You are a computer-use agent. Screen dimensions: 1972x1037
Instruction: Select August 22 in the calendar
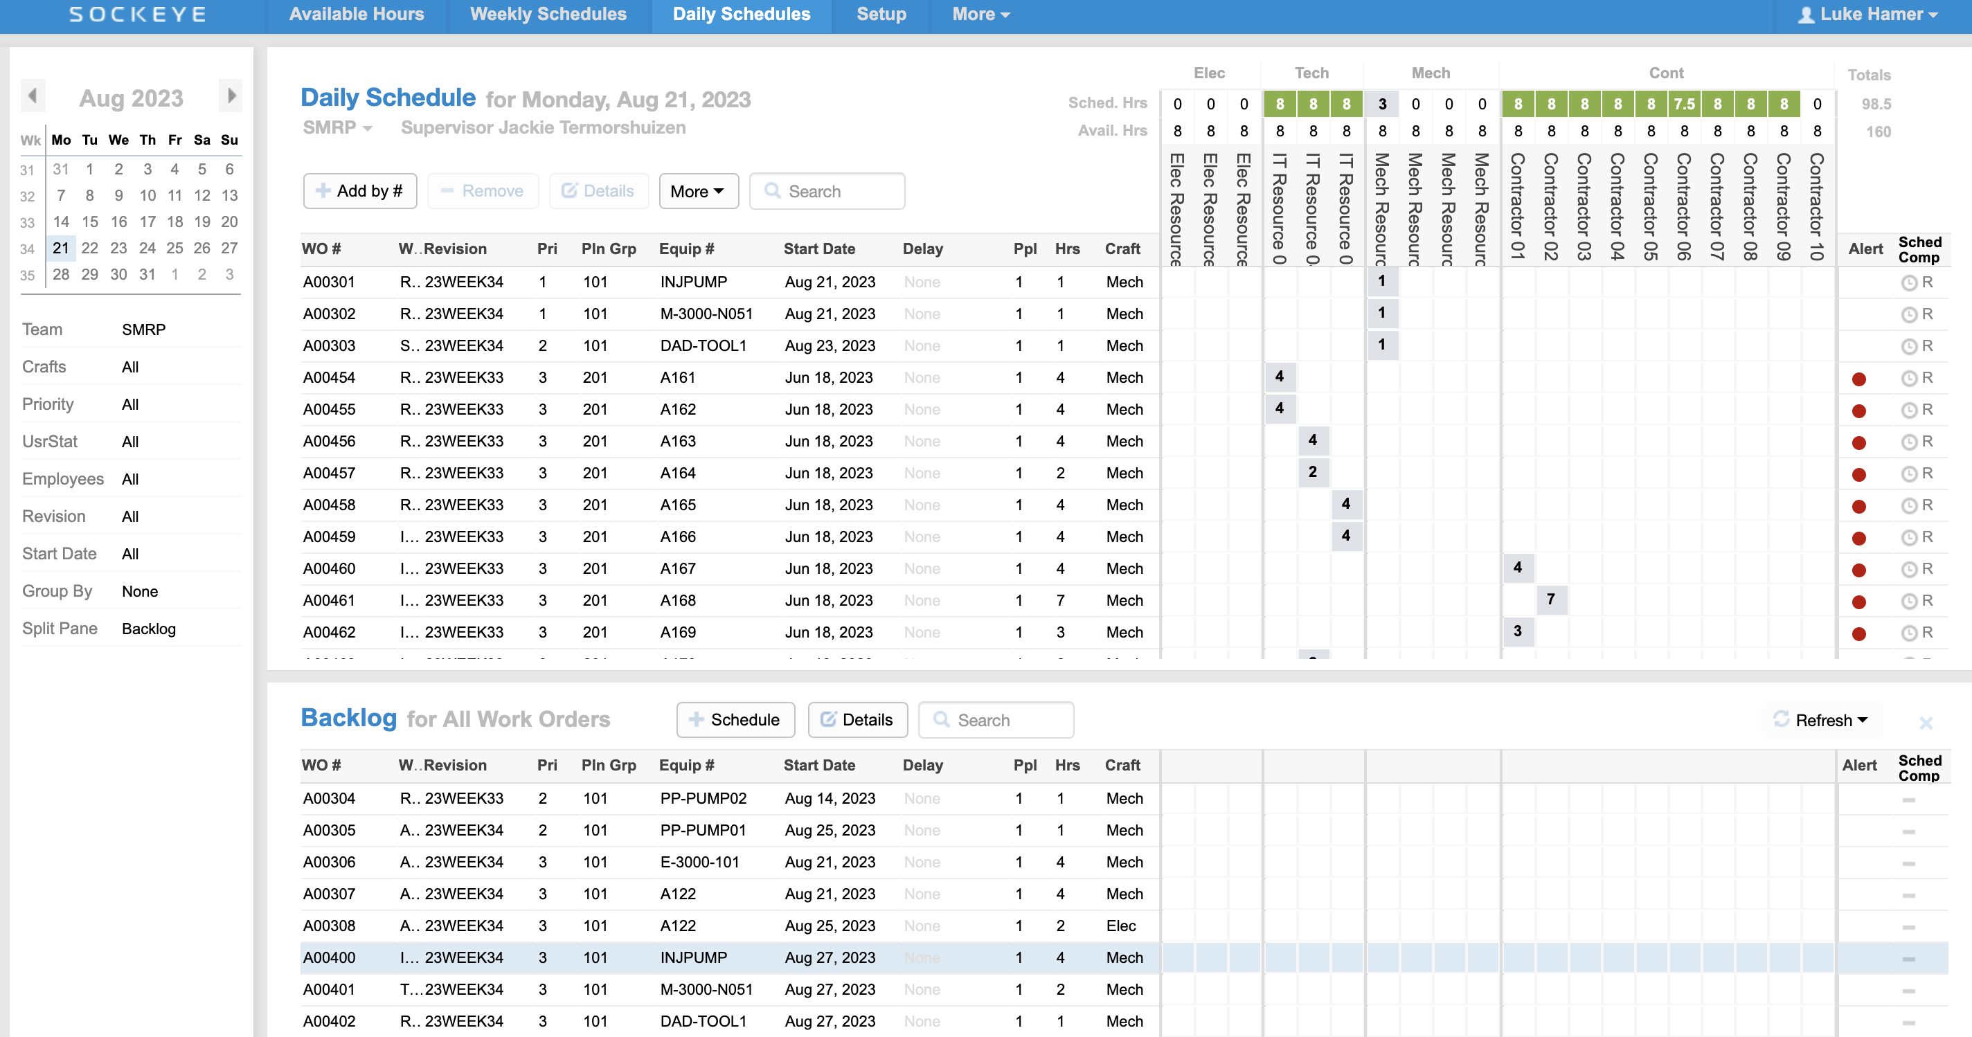(89, 247)
